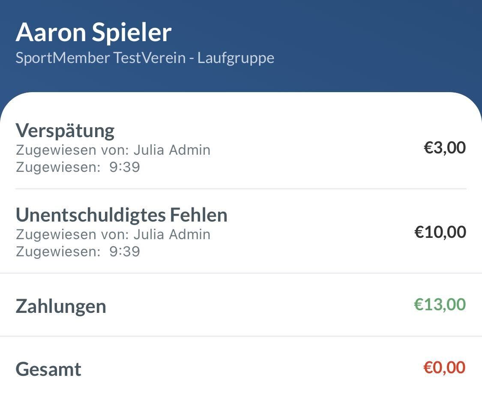Open the Unentschuldigtes Fehlen fine entry
This screenshot has width=482, height=420.
[x=122, y=215]
